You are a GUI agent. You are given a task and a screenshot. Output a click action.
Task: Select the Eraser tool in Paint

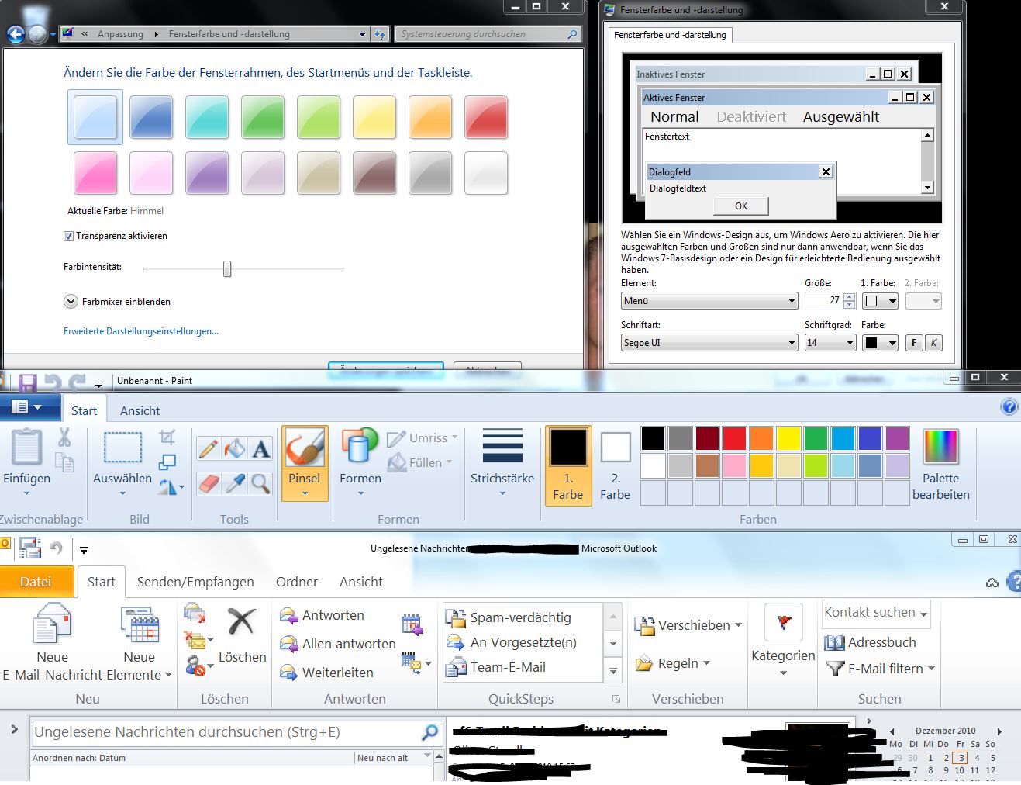pos(208,483)
